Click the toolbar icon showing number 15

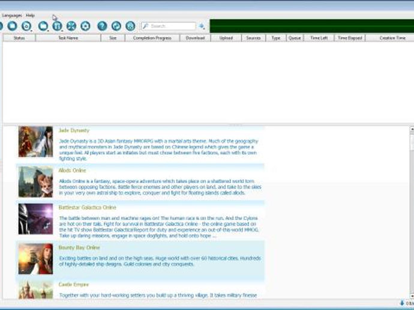(57, 26)
